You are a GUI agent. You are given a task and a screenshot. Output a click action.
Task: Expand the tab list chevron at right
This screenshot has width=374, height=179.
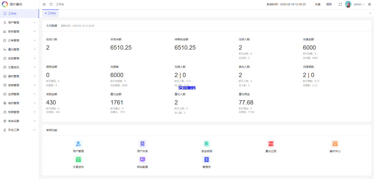pyautogui.click(x=370, y=13)
